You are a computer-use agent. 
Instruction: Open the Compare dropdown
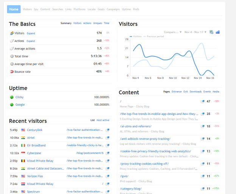pyautogui.click(x=172, y=32)
